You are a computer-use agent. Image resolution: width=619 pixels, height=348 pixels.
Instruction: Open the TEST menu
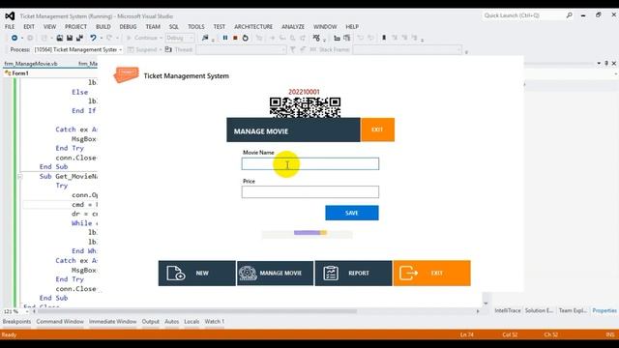tap(220, 26)
